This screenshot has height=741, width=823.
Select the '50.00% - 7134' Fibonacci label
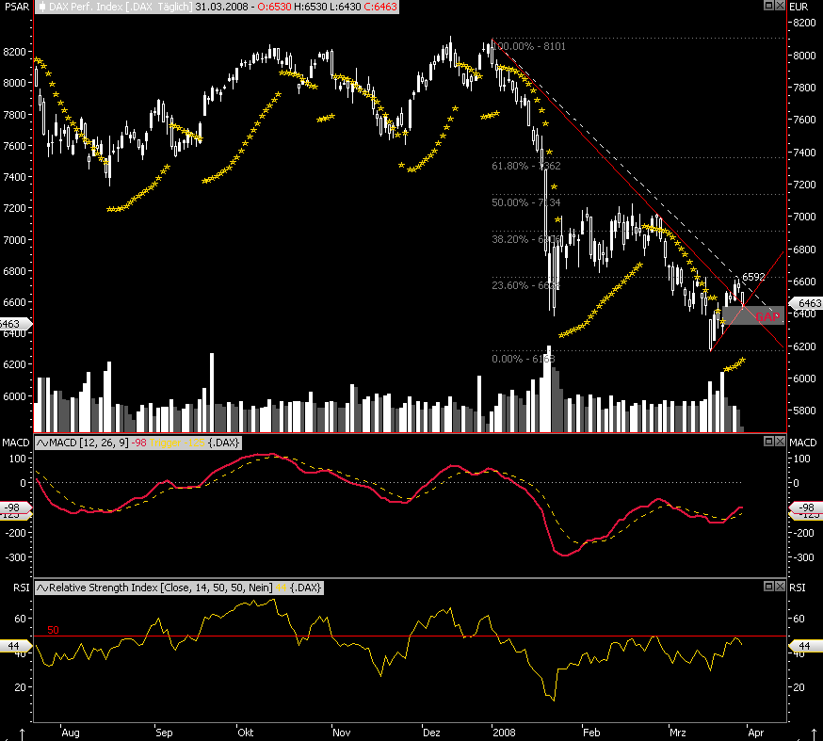coord(526,202)
